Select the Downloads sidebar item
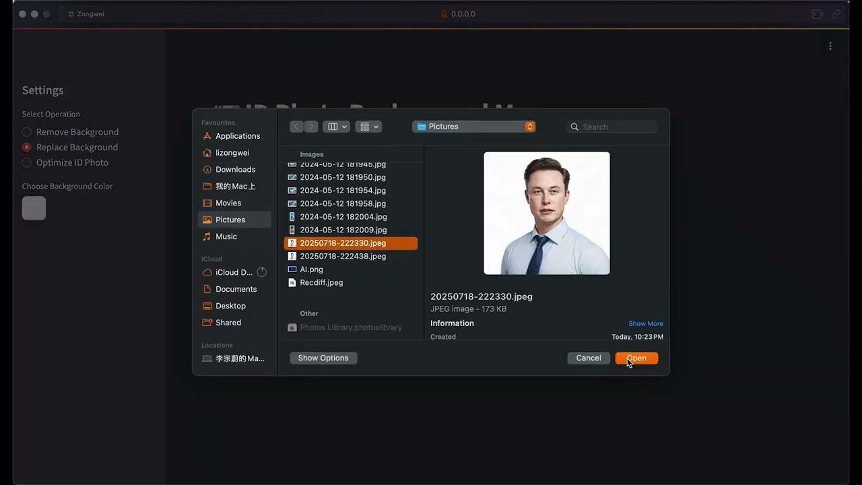Viewport: 862px width, 485px height. point(236,169)
